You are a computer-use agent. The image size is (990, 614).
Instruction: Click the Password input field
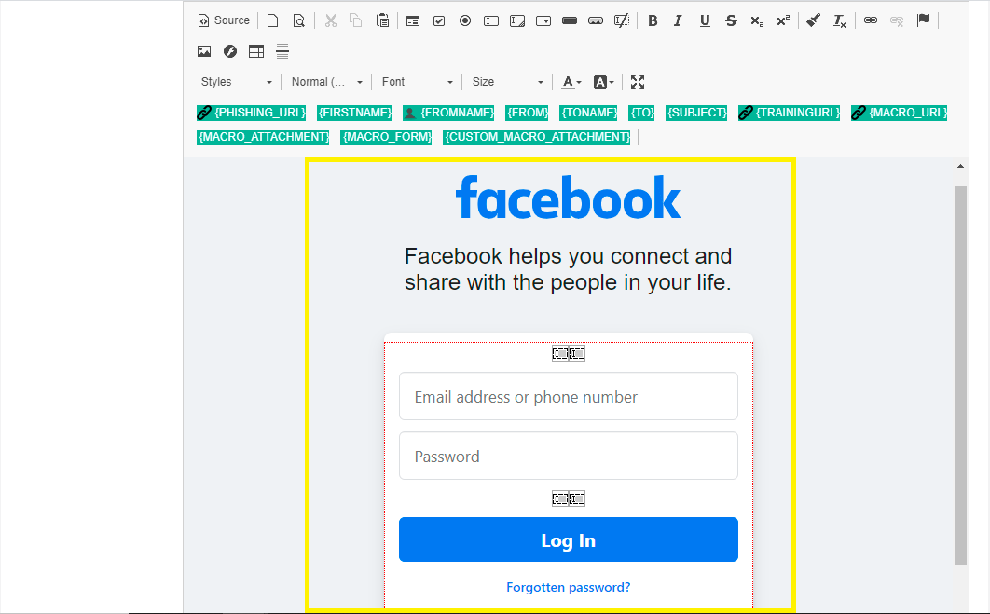569,456
